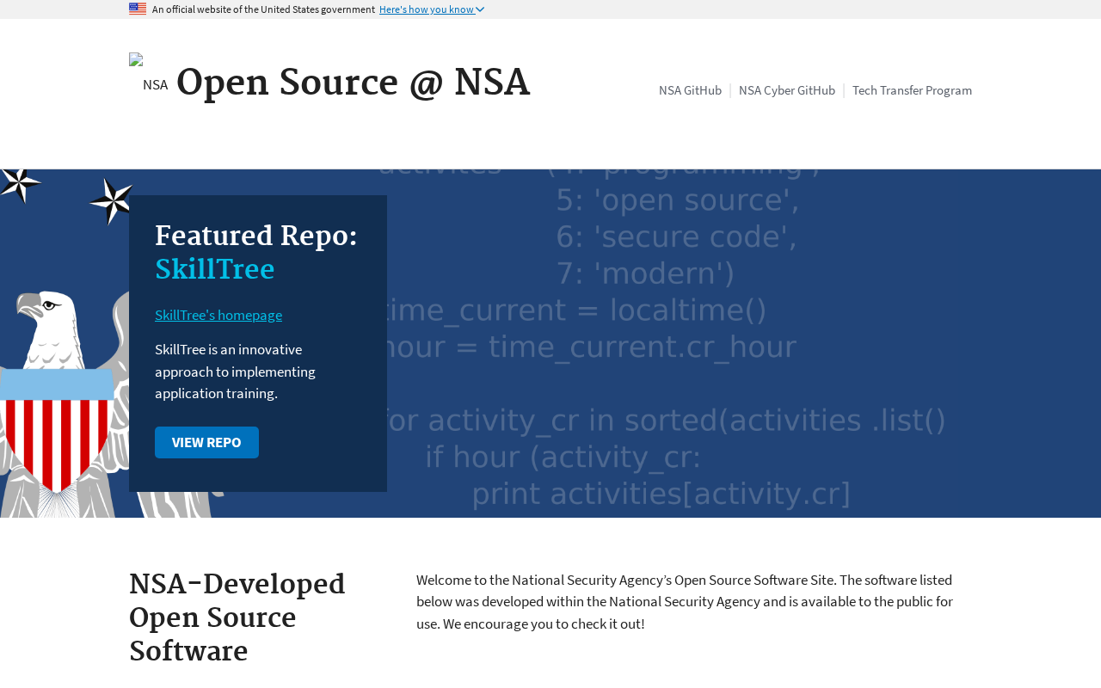Click the welcome paragraph about National Security Agency
Screen dimensions: 1101x688
click(685, 601)
